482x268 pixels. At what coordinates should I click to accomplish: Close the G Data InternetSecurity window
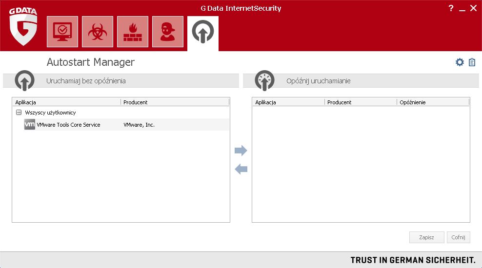click(473, 8)
